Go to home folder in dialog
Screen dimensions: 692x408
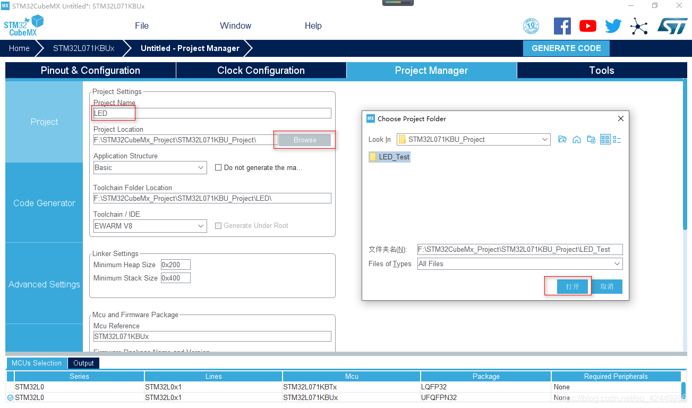pos(577,140)
